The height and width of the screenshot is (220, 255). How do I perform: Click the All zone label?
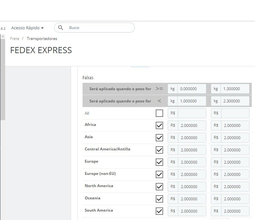[x=87, y=113]
